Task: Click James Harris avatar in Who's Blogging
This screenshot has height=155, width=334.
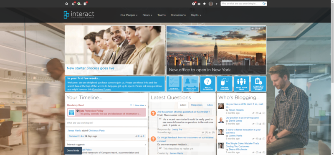Action: [x=221, y=132]
